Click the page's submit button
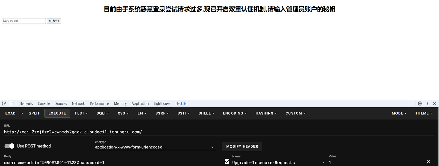 tap(54, 21)
